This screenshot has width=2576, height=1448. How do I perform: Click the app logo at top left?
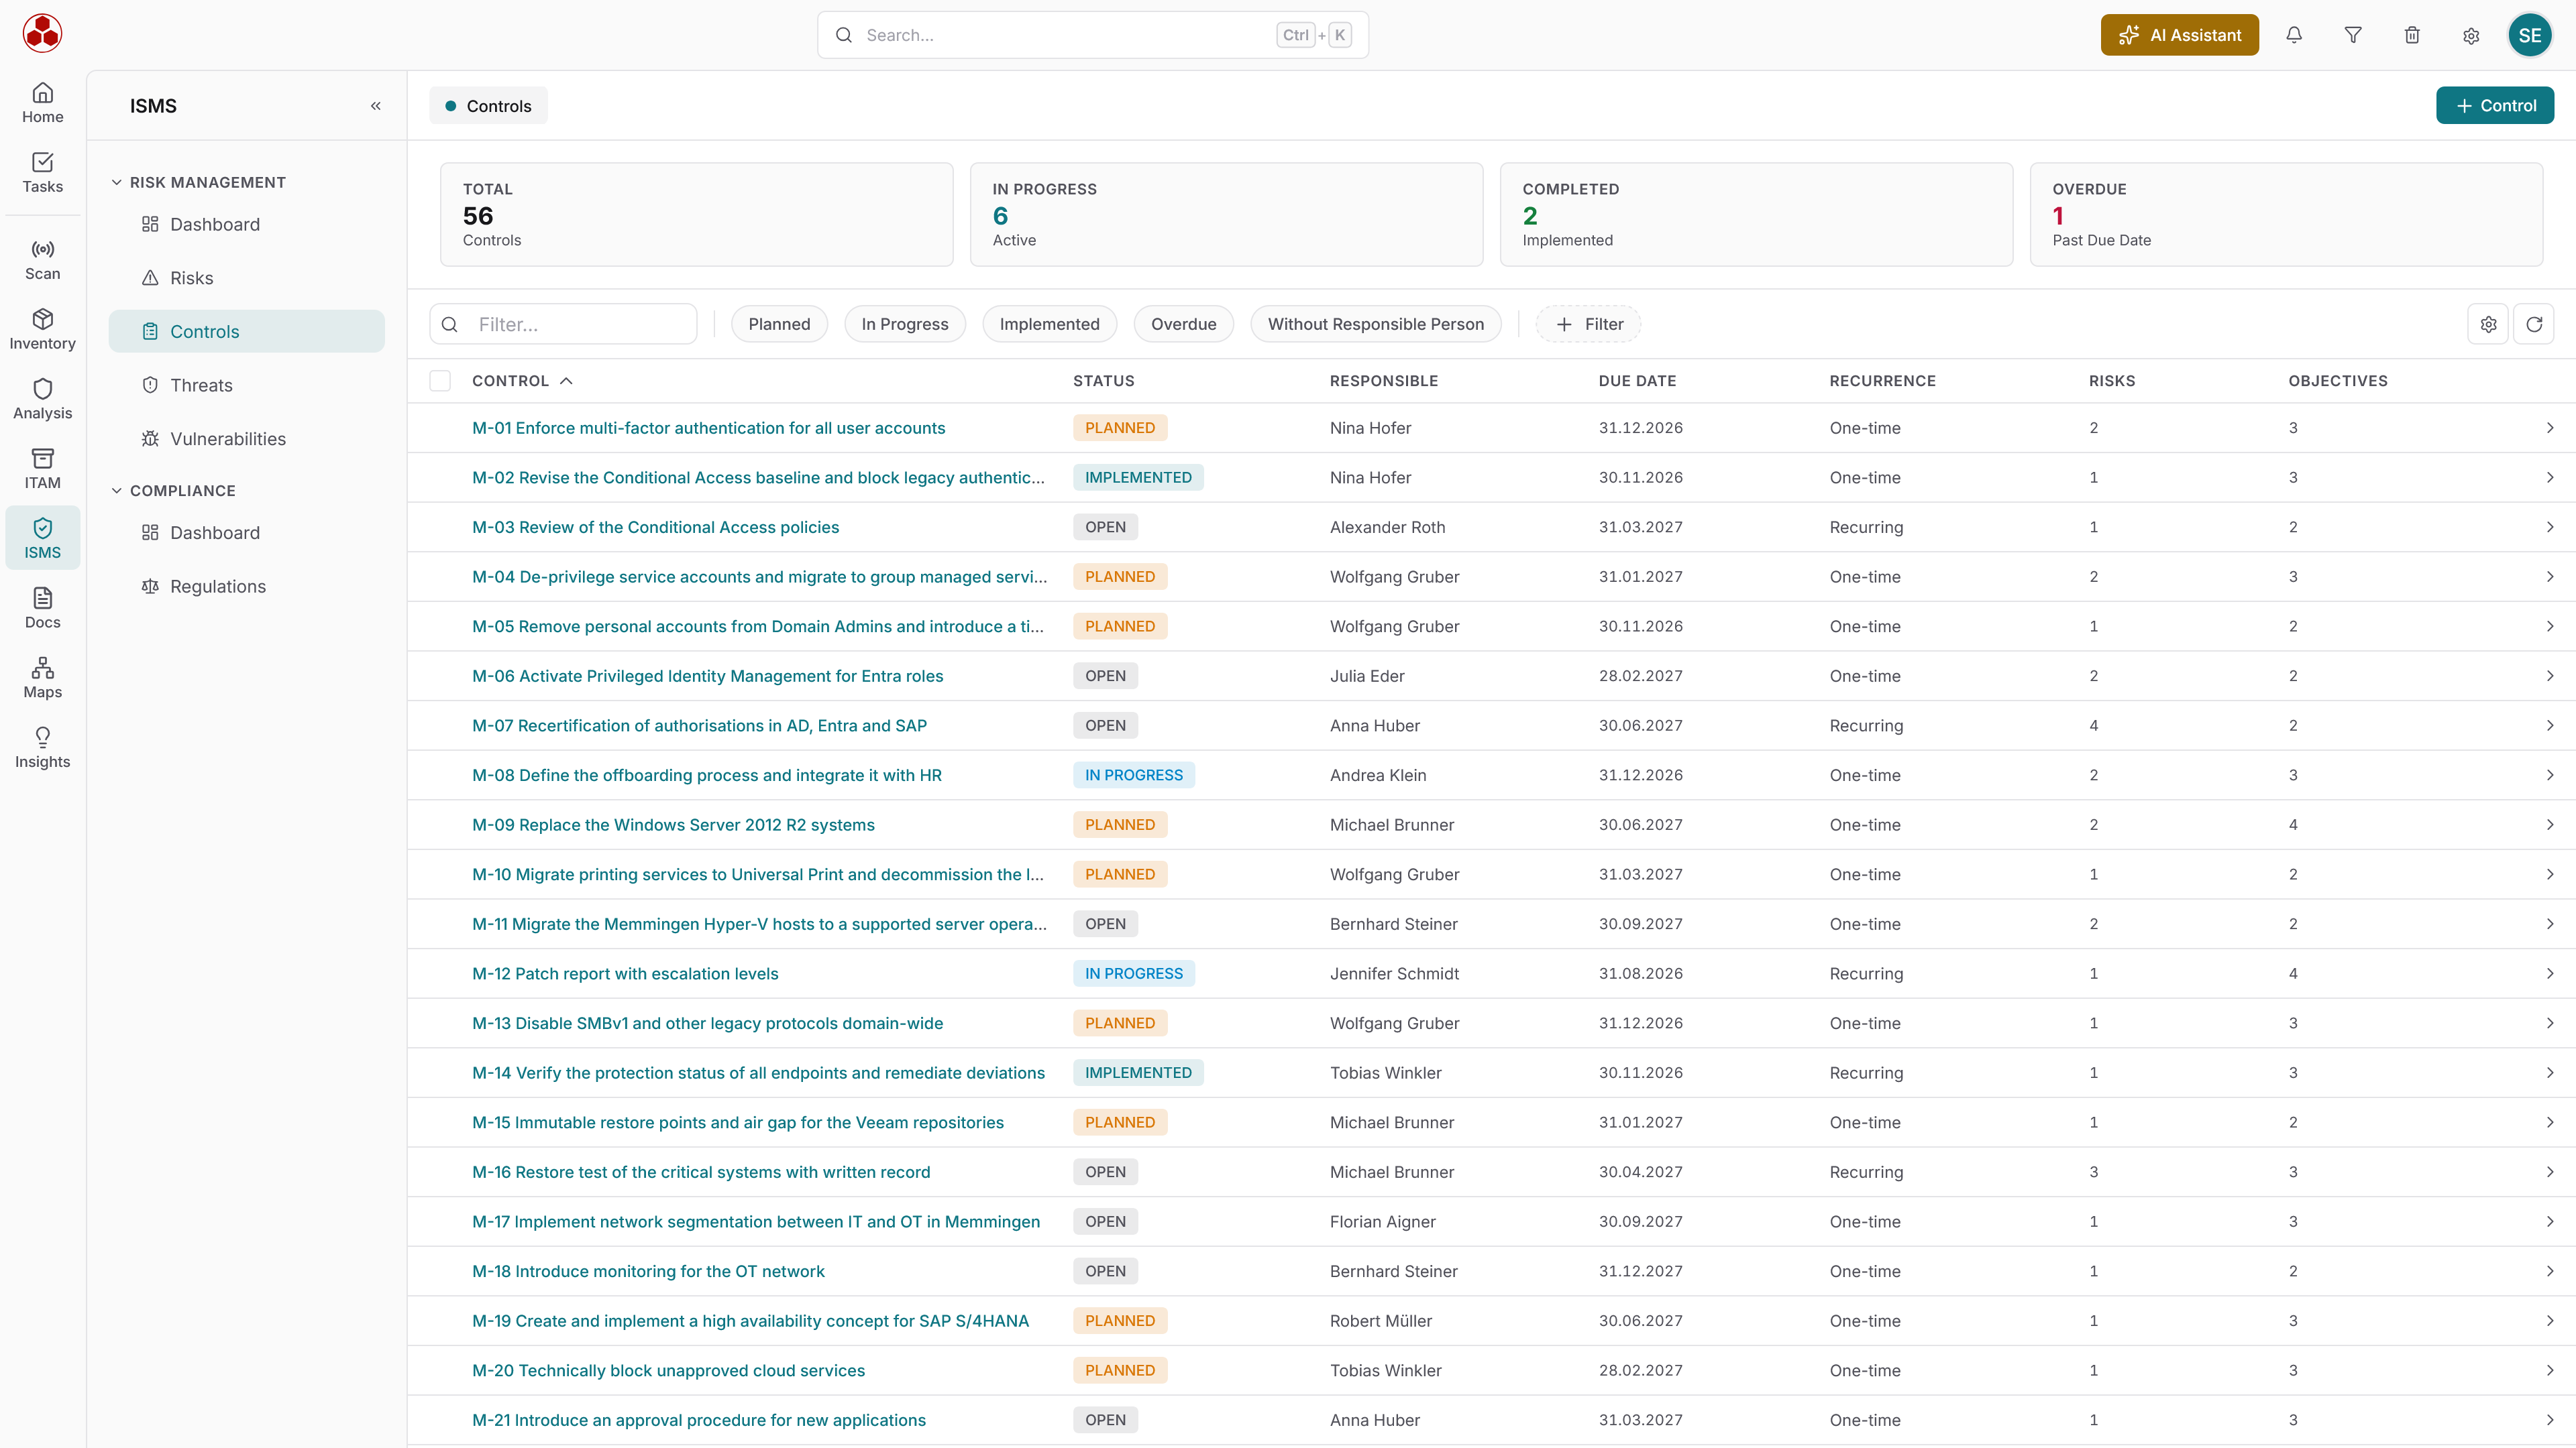point(42,33)
